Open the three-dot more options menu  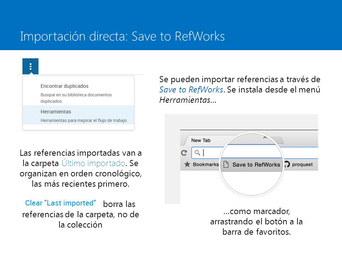click(31, 66)
